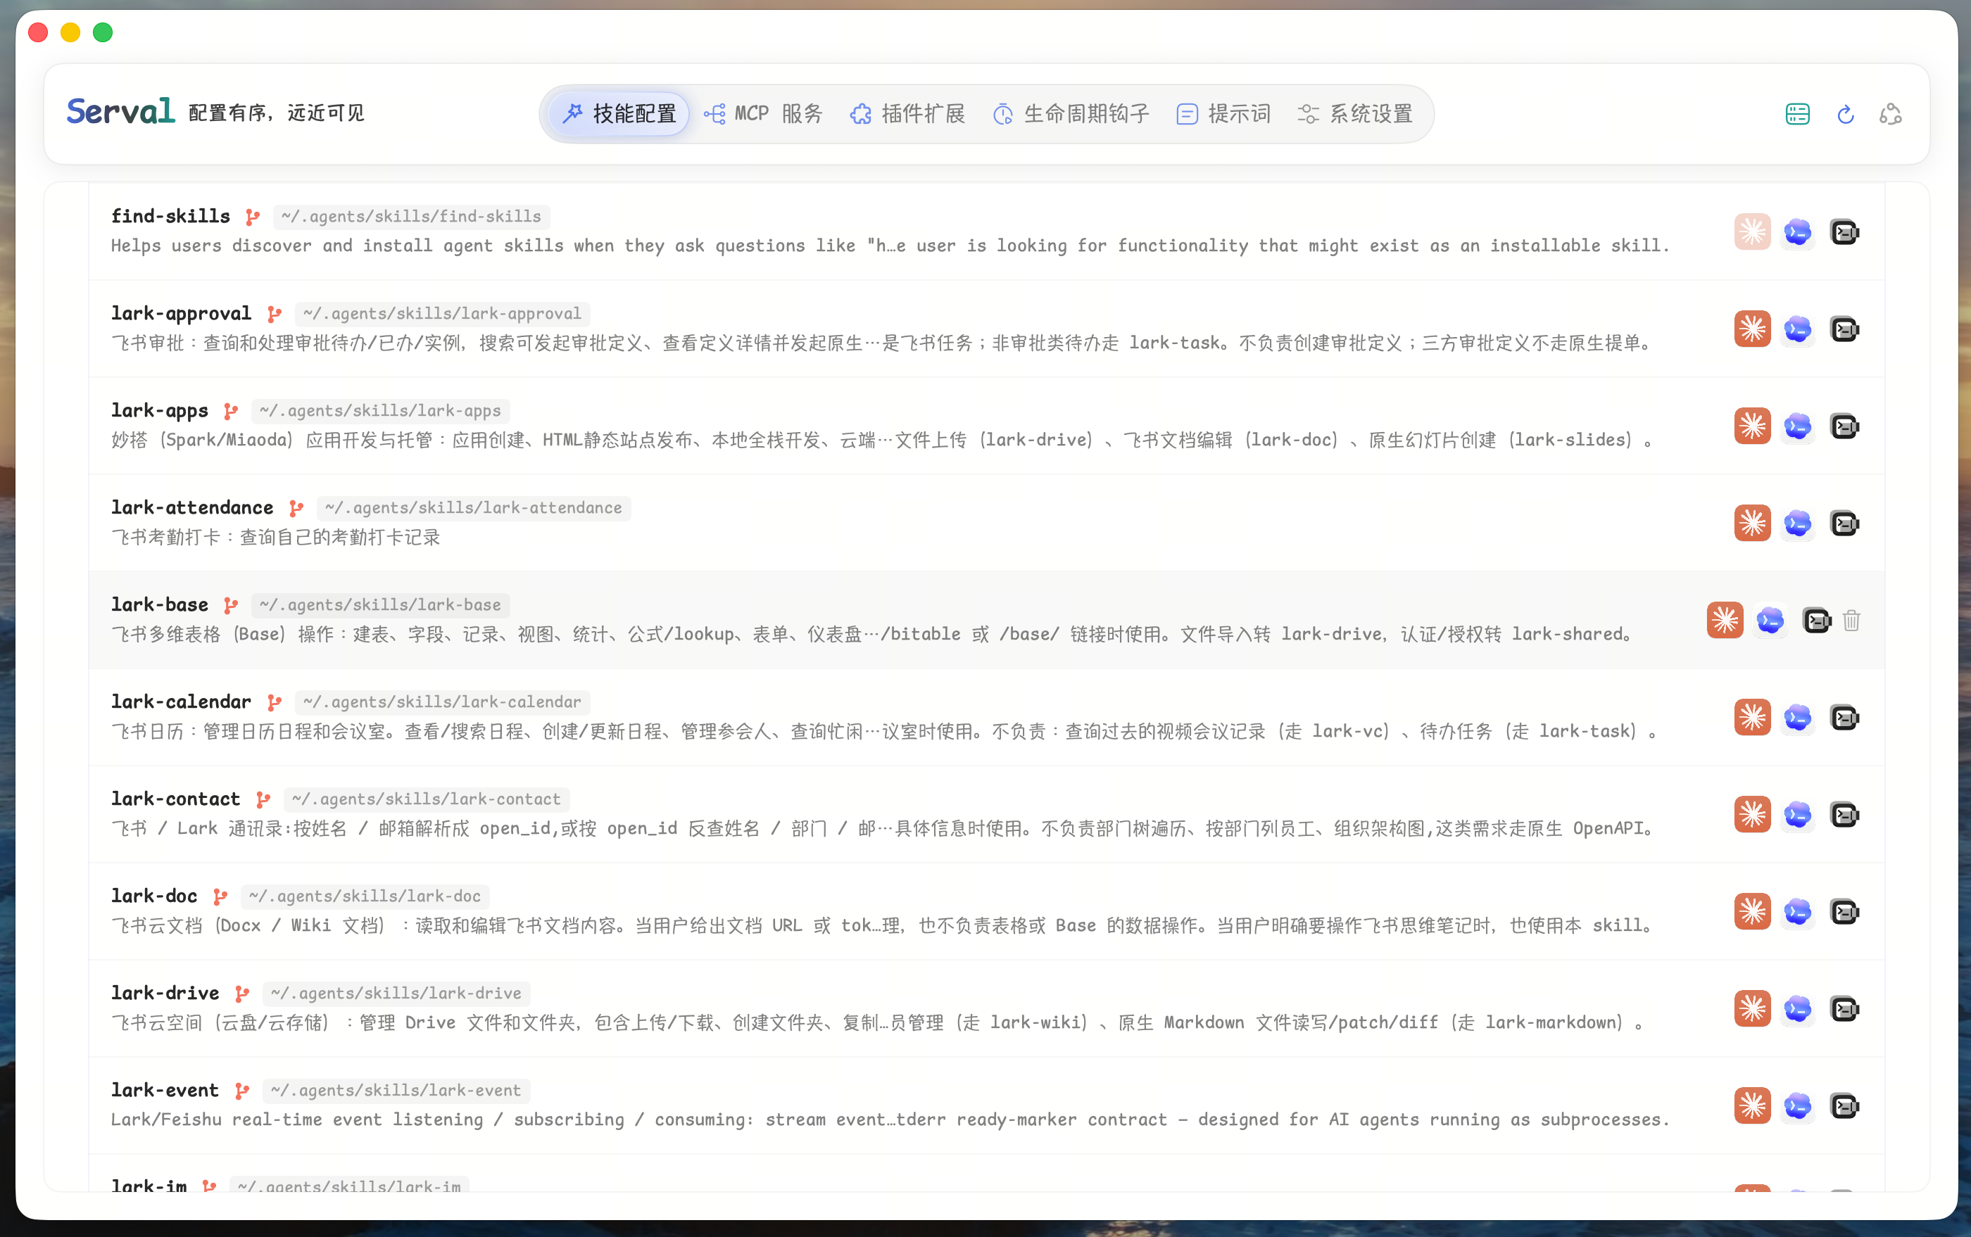The image size is (1971, 1237).
Task: Enable the faded Claude toggle for find-skills
Action: click(1753, 232)
